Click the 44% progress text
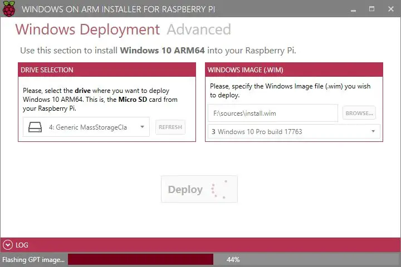 pos(233,260)
